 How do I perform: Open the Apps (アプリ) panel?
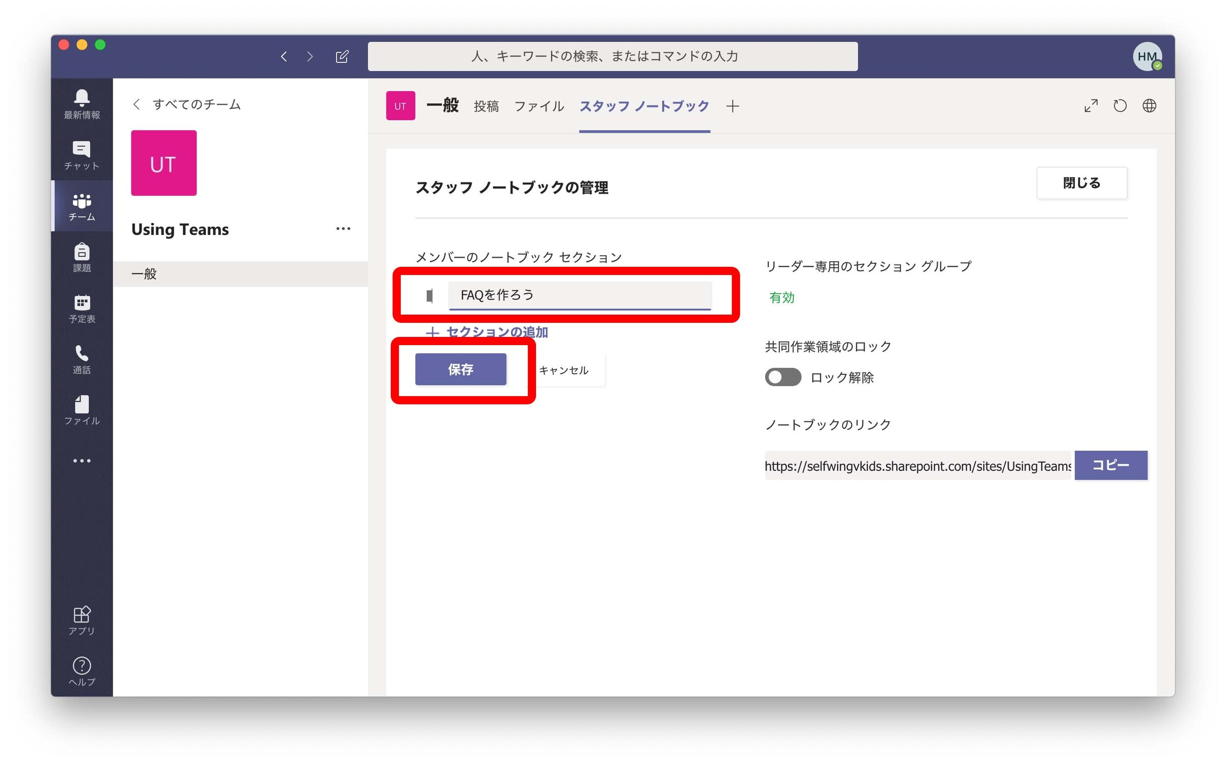point(81,619)
